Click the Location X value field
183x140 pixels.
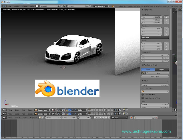(x=152, y=17)
